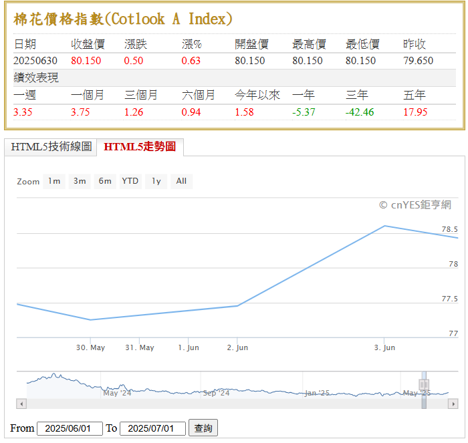
Task: Click the Jan '25 navigator label
Action: (317, 393)
